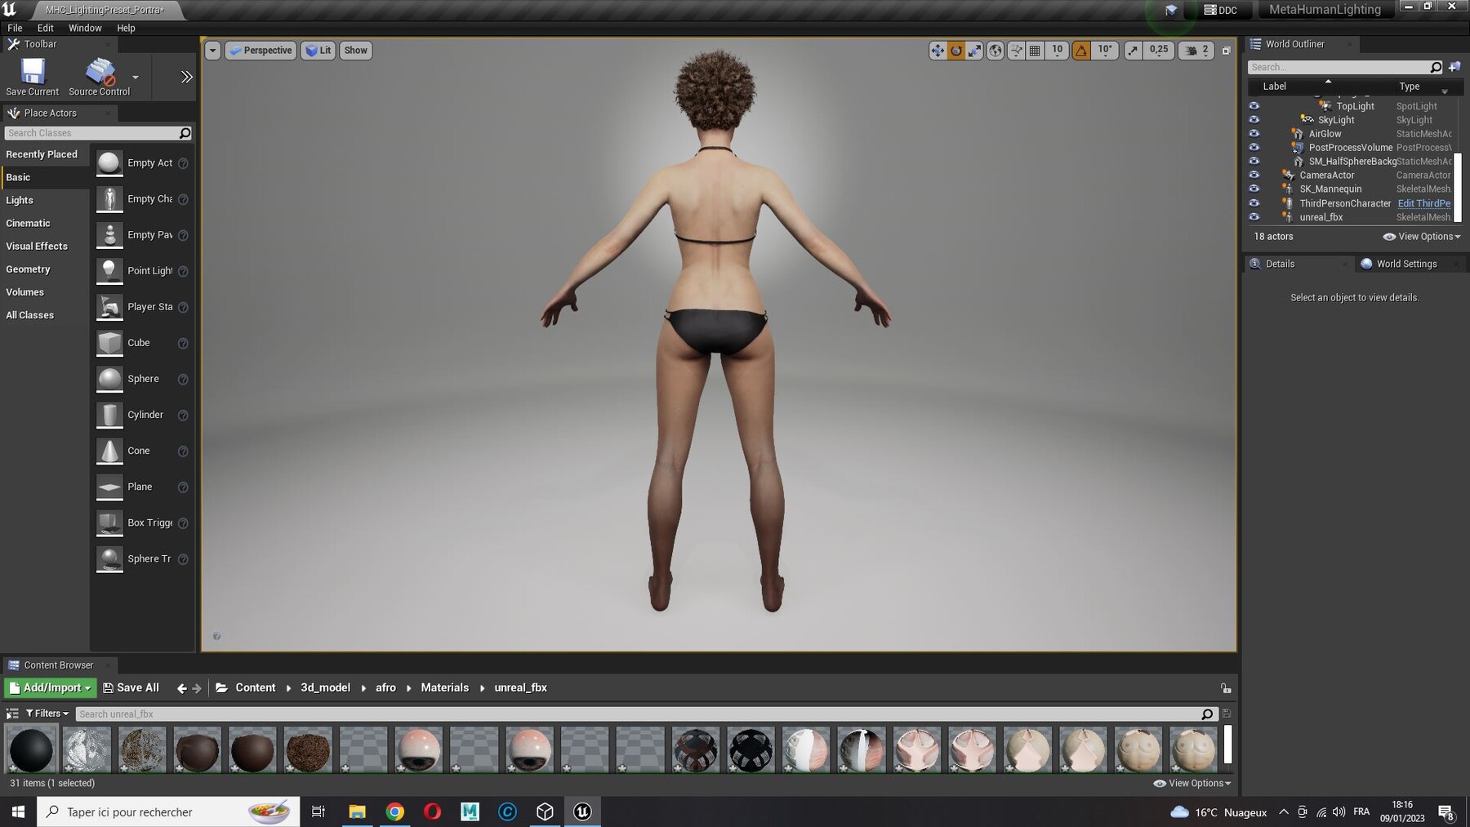Toggle rotation snapping triangle icon

[1081, 51]
